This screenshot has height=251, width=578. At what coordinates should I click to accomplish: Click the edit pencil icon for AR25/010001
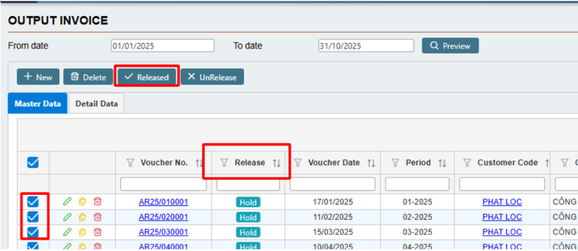pos(67,201)
